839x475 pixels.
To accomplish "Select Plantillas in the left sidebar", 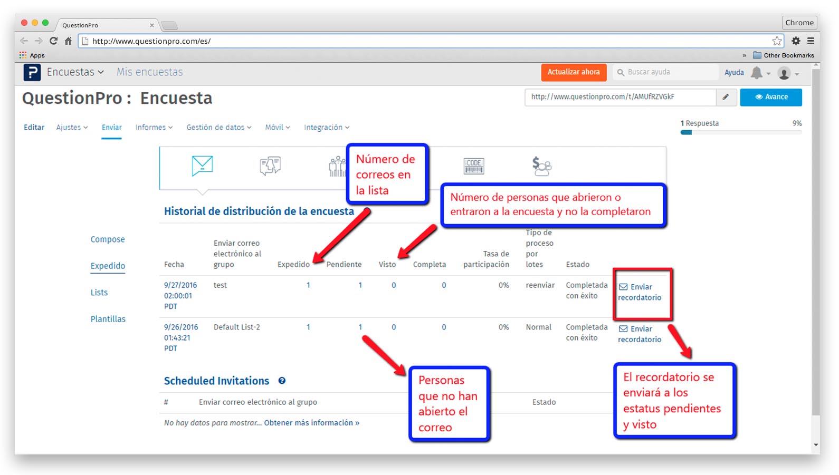I will (x=108, y=319).
